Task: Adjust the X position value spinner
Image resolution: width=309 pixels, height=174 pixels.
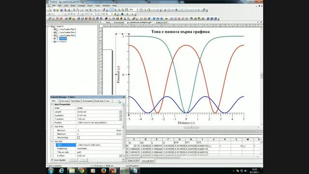Action: [x=120, y=116]
